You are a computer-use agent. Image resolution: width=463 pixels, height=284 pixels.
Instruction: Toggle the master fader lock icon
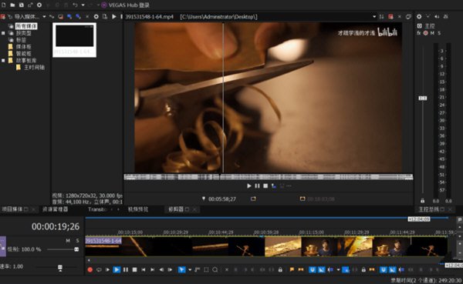click(423, 201)
